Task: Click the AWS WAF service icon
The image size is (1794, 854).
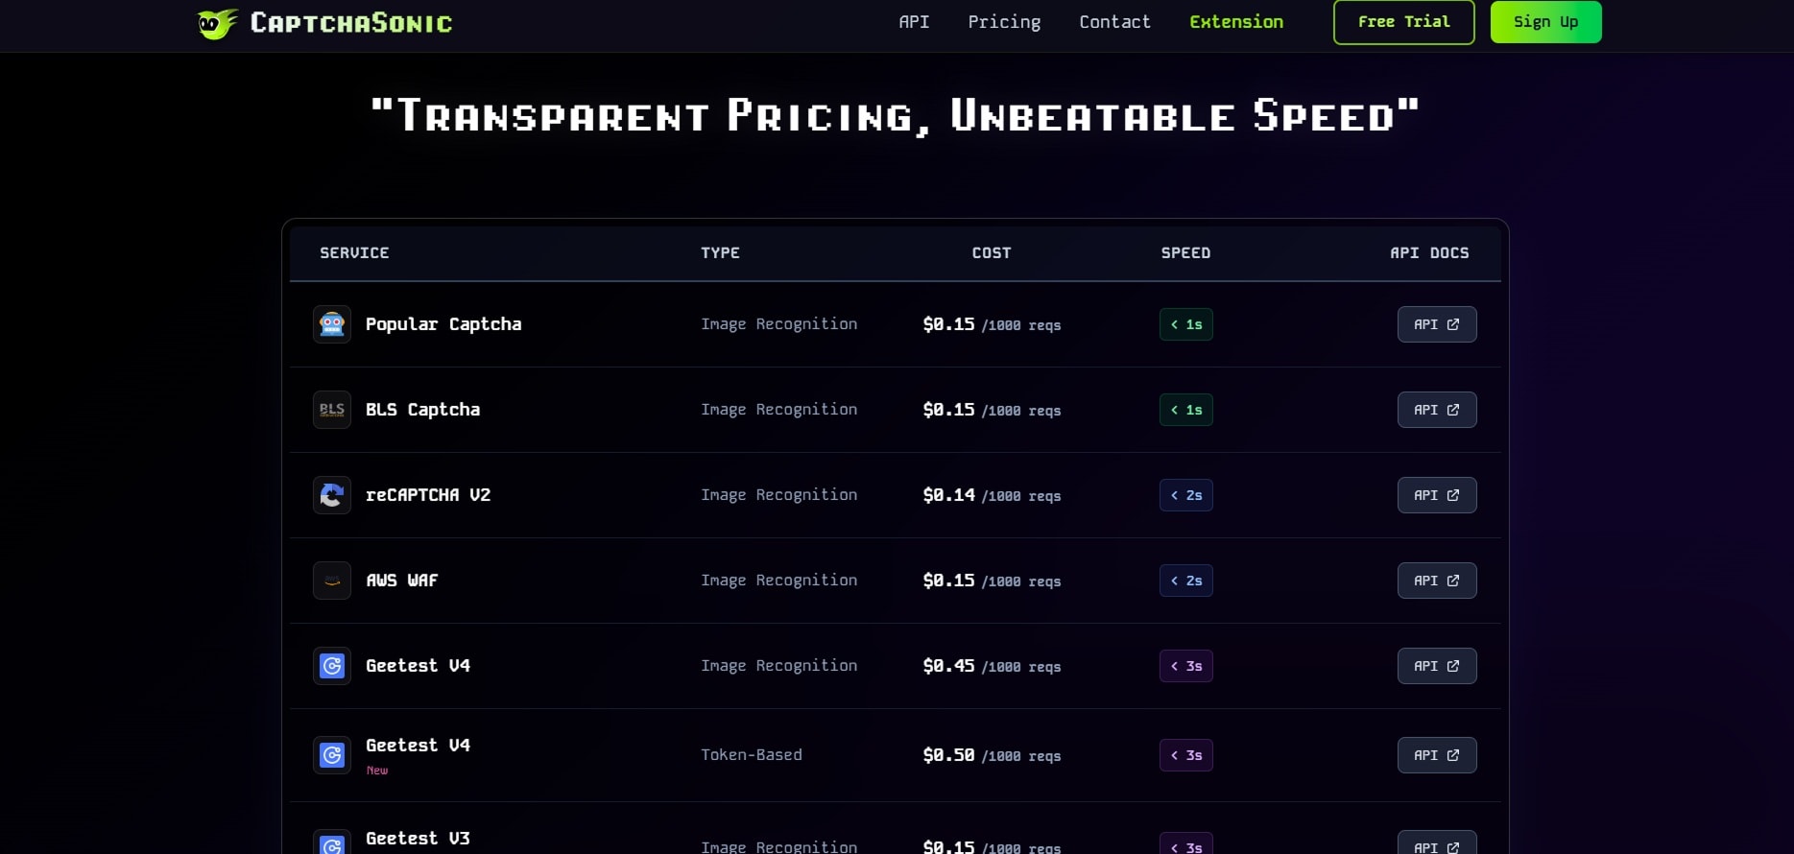Action: [x=332, y=581]
